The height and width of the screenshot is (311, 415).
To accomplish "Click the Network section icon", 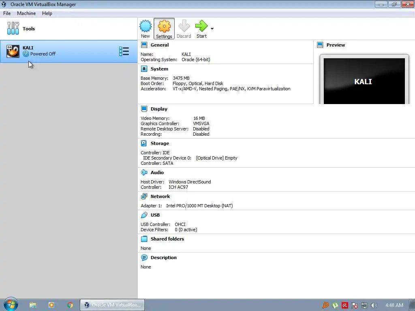I will pyautogui.click(x=144, y=196).
